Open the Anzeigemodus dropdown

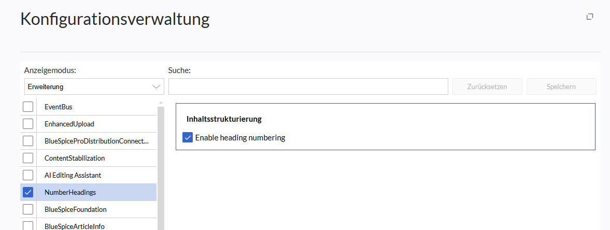pyautogui.click(x=93, y=87)
